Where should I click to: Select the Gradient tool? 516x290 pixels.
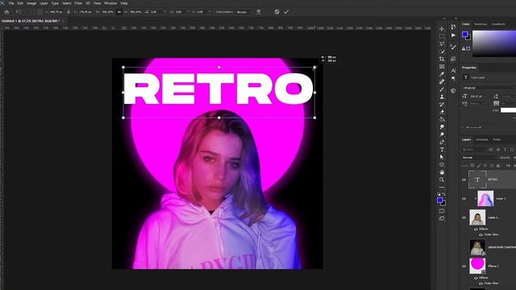(442, 119)
